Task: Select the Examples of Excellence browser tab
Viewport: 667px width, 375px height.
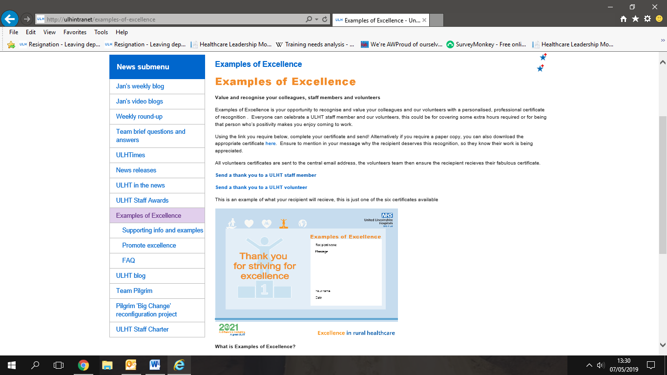Action: point(380,20)
